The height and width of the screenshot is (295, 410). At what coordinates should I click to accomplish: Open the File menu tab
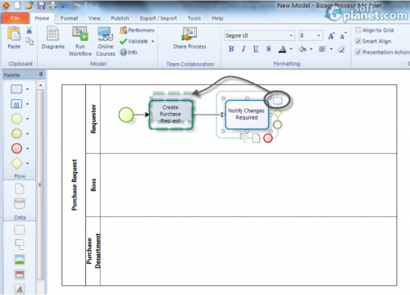(16, 18)
